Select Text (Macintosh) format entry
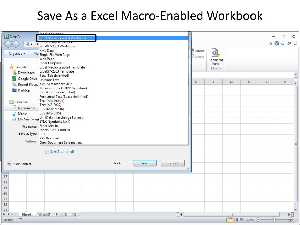 [113, 101]
